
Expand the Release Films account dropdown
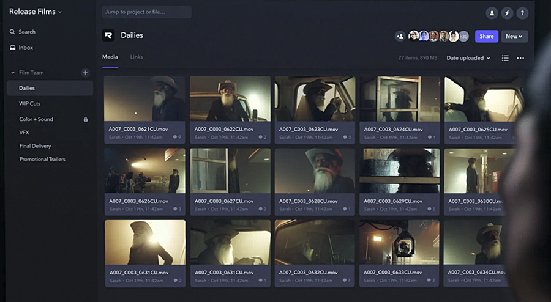(35, 12)
